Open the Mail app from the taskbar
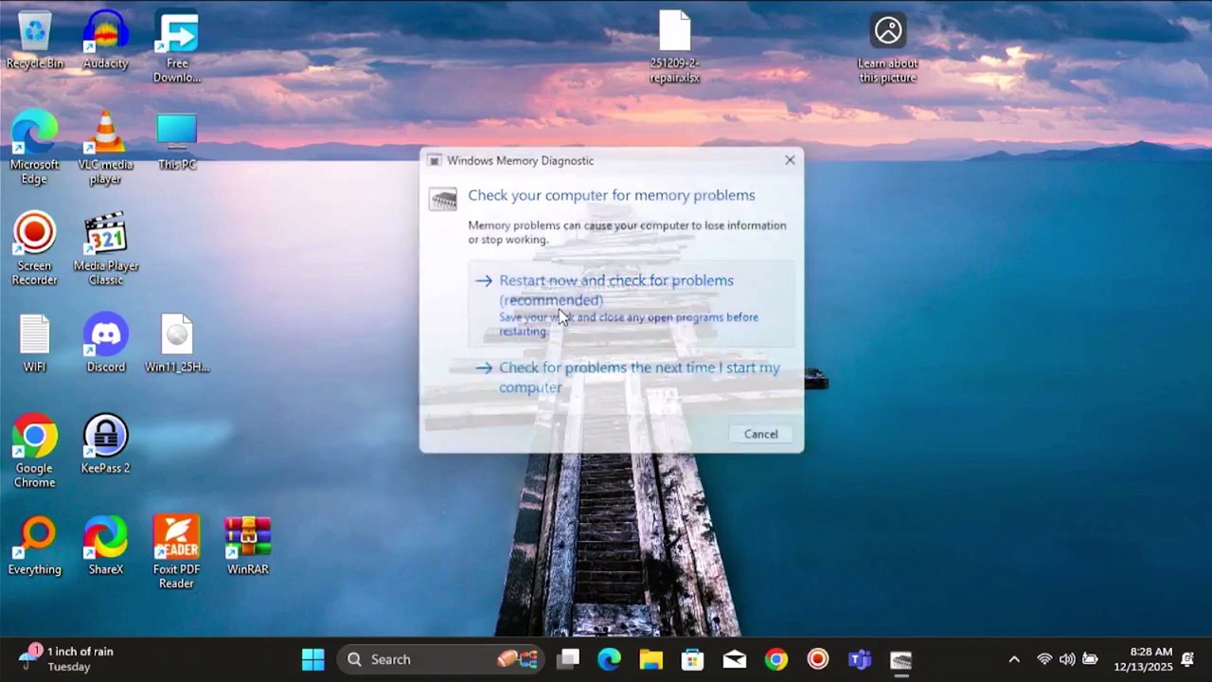Image resolution: width=1212 pixels, height=682 pixels. tap(734, 659)
